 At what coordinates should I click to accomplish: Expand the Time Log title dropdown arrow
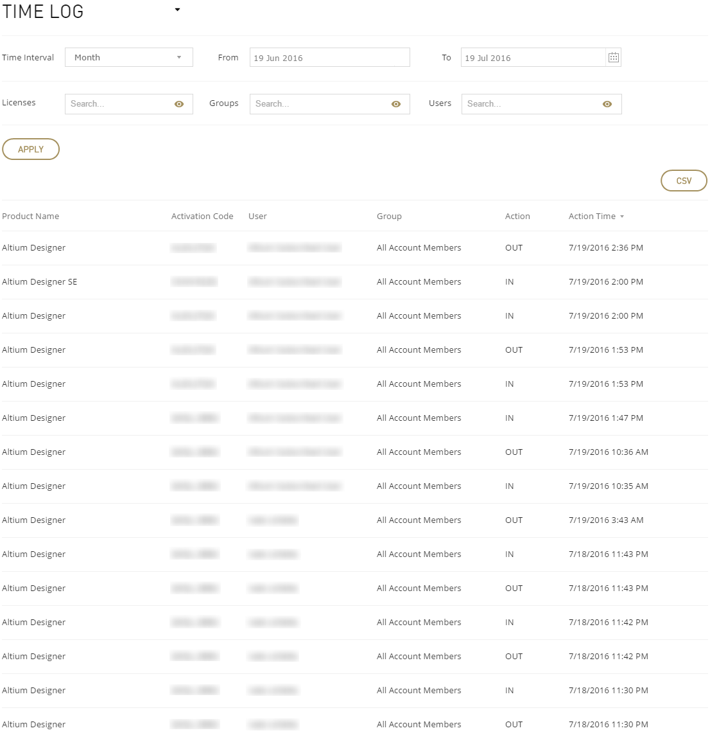[178, 10]
